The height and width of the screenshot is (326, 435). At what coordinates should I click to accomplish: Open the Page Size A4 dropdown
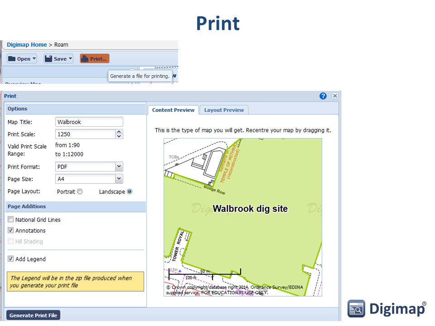point(119,179)
